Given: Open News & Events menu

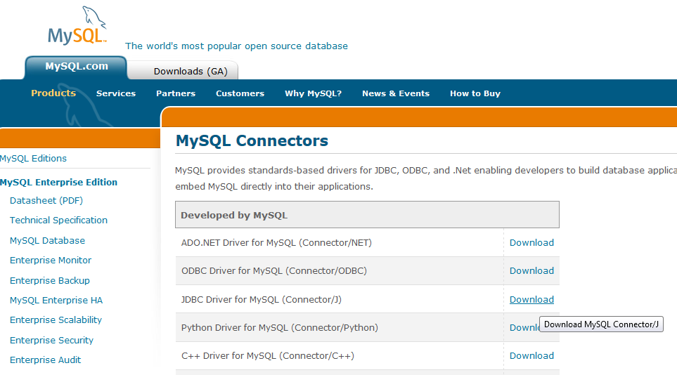Looking at the screenshot, I should pos(395,93).
